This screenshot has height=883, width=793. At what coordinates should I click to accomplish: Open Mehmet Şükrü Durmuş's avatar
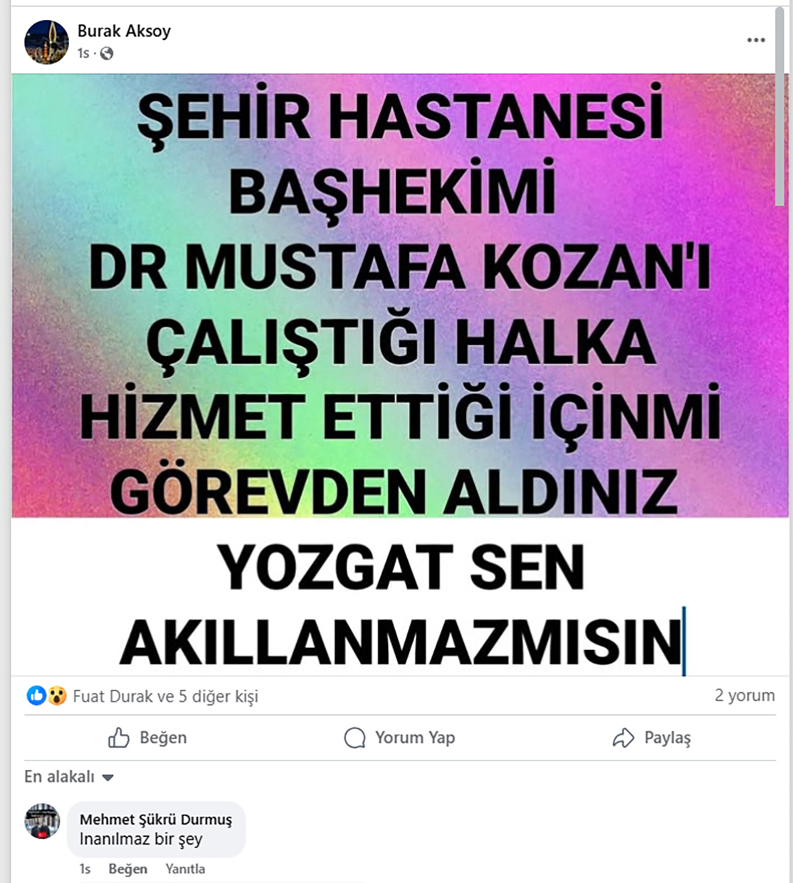42,822
